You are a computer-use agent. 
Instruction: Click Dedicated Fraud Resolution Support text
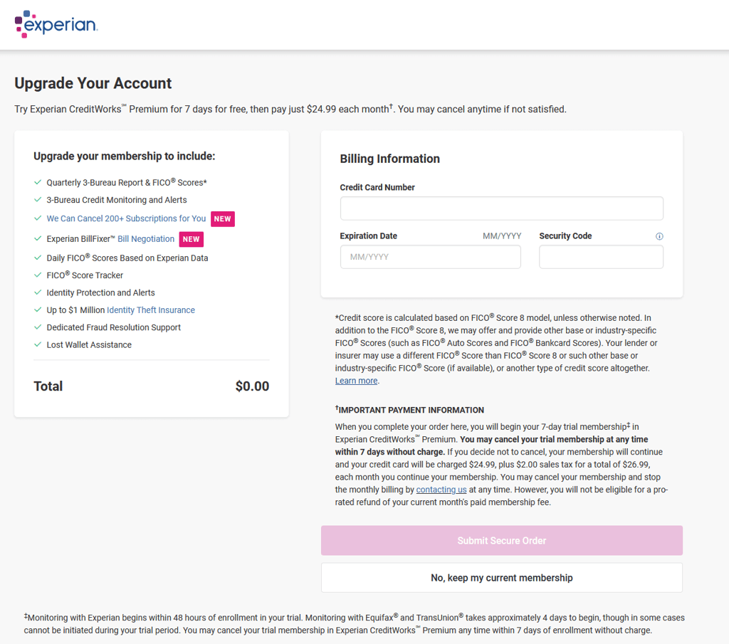(x=113, y=327)
